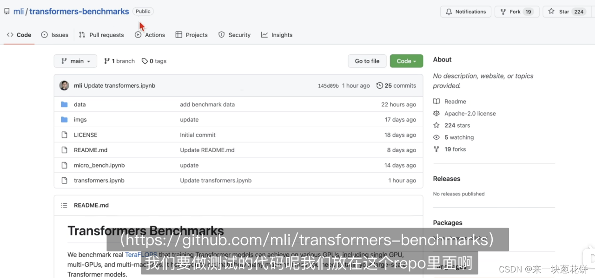Click the folder icon of imgs row
Image resolution: width=595 pixels, height=278 pixels.
64,120
